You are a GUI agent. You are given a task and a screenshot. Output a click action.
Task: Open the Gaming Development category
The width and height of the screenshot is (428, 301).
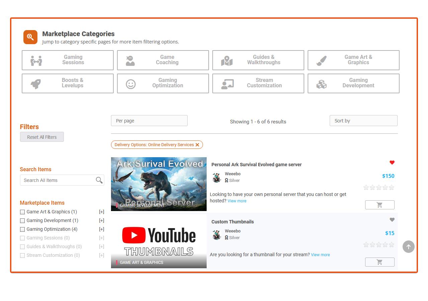click(353, 83)
